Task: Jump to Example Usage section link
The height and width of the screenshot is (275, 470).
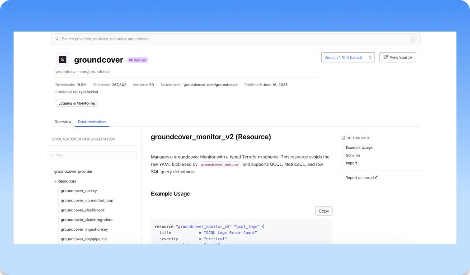Action: (x=359, y=148)
